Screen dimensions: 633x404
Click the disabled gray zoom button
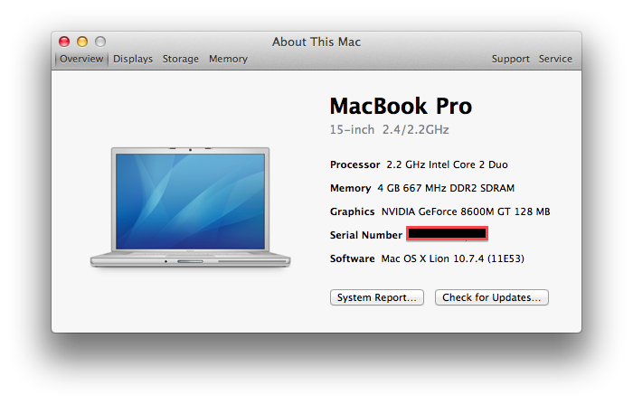(100, 42)
